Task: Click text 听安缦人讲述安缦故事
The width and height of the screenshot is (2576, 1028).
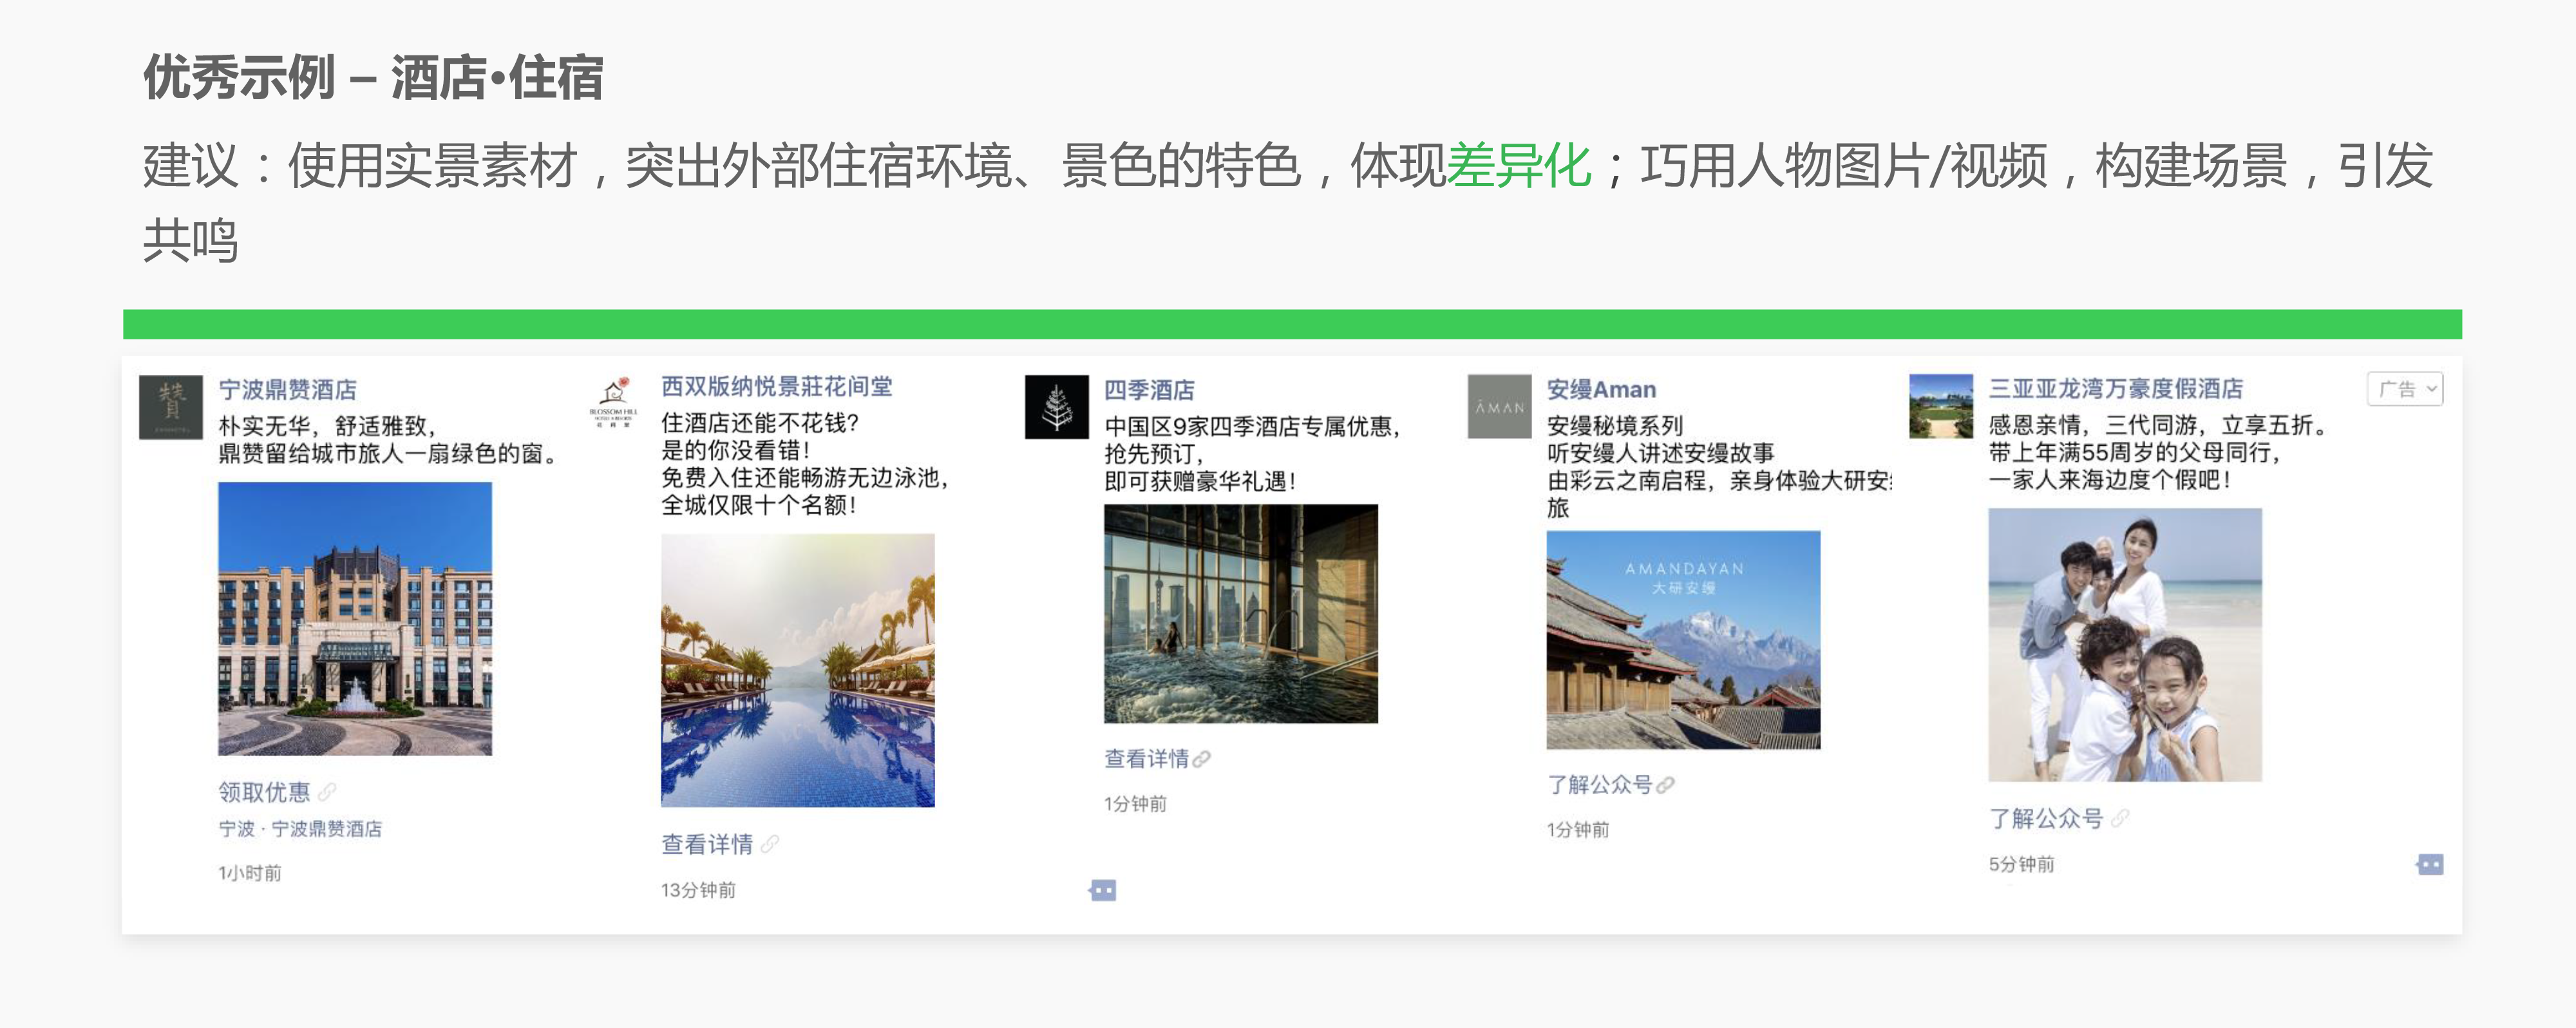Action: tap(1661, 453)
